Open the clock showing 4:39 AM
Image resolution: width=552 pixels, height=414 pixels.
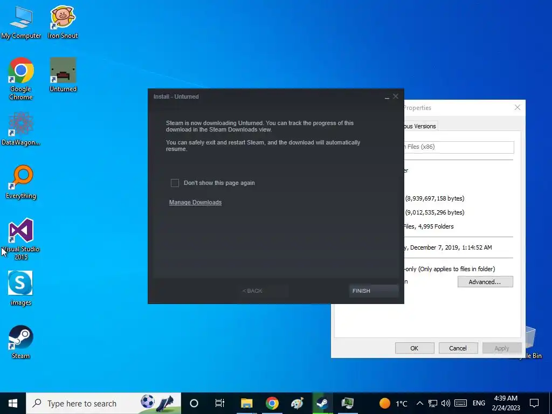[506, 403]
